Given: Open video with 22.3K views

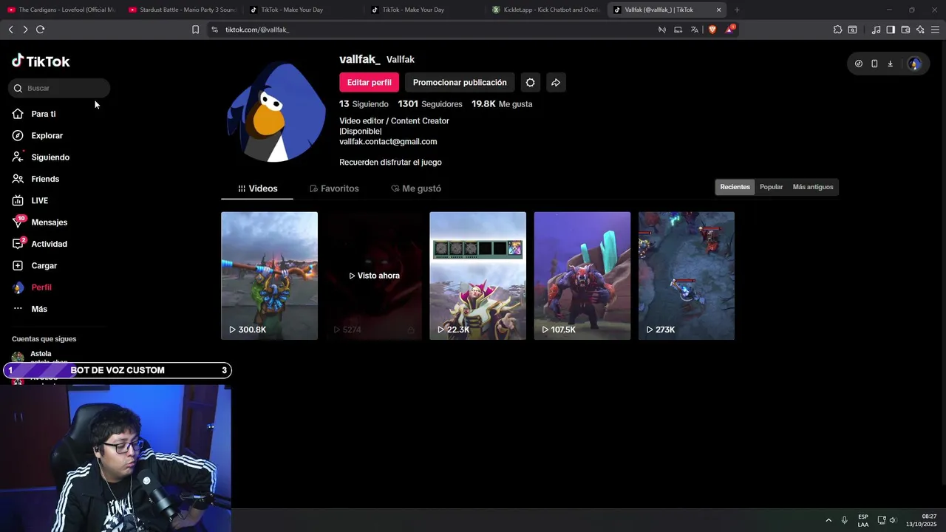Looking at the screenshot, I should (477, 276).
